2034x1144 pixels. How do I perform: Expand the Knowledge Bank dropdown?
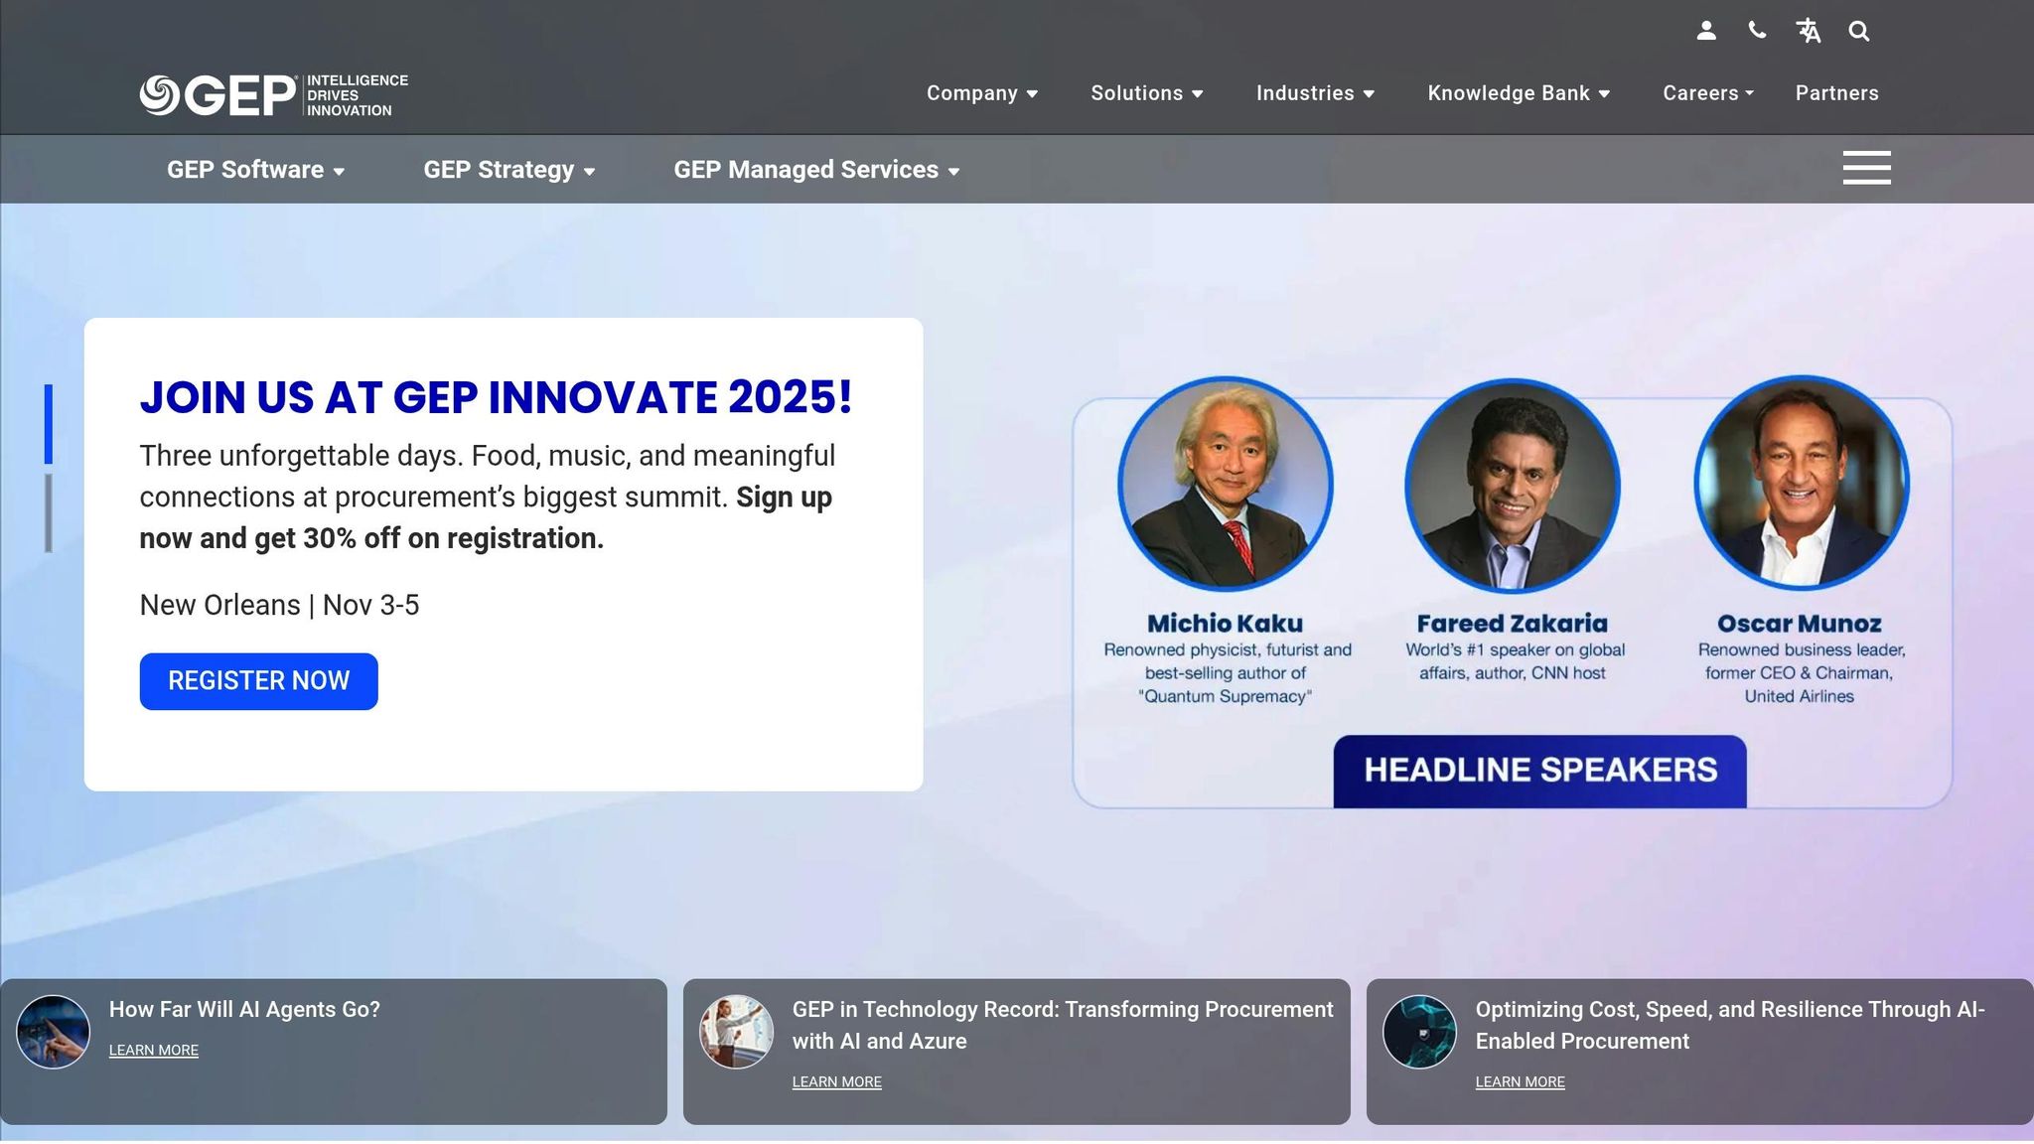click(x=1518, y=93)
